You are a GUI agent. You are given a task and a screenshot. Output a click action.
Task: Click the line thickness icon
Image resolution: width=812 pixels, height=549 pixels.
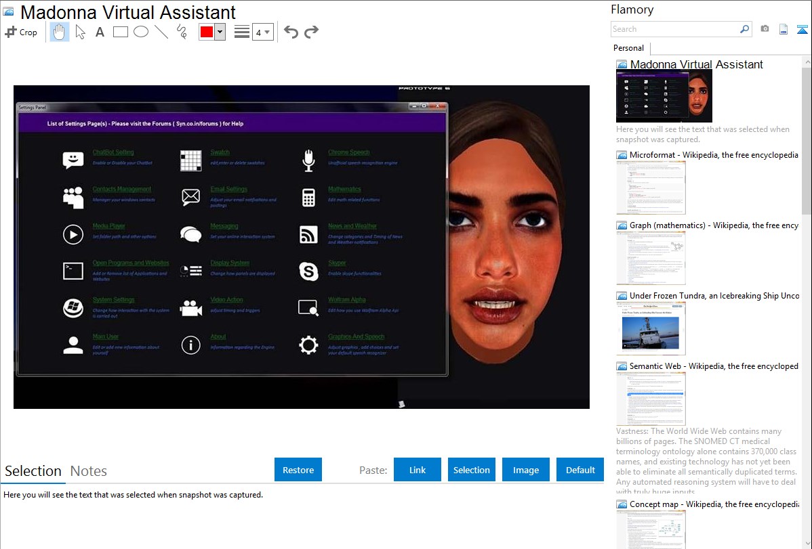pos(242,32)
